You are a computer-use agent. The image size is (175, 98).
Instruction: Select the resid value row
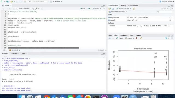140,26
